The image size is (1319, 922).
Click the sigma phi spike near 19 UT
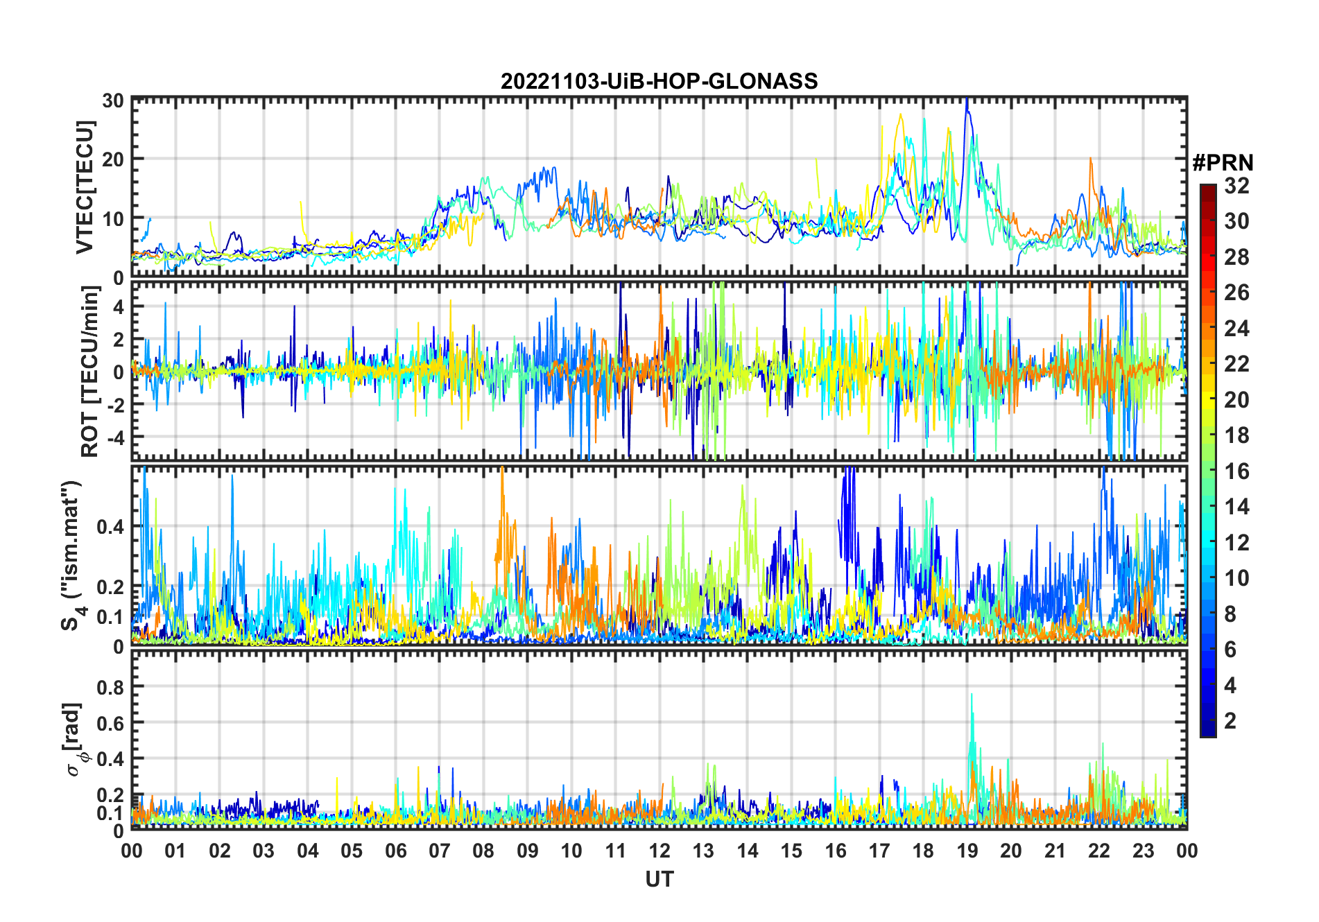tap(972, 697)
